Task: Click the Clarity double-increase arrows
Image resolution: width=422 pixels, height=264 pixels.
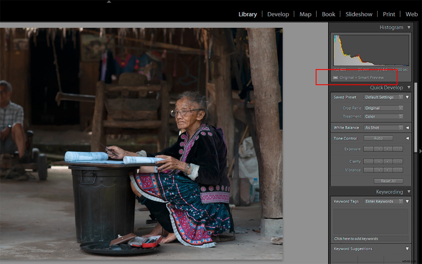Action: click(x=398, y=161)
